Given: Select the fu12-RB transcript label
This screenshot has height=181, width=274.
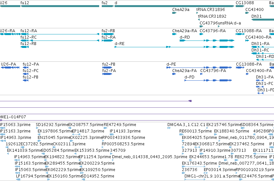Looking at the screenshot, I should [x=28, y=44].
